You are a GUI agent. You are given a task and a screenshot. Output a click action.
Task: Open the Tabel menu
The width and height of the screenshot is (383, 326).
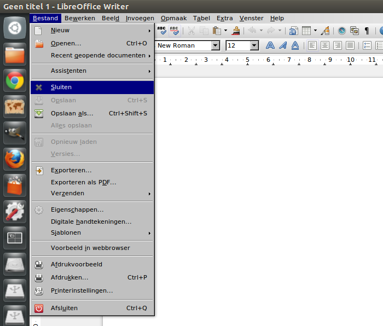tap(201, 18)
